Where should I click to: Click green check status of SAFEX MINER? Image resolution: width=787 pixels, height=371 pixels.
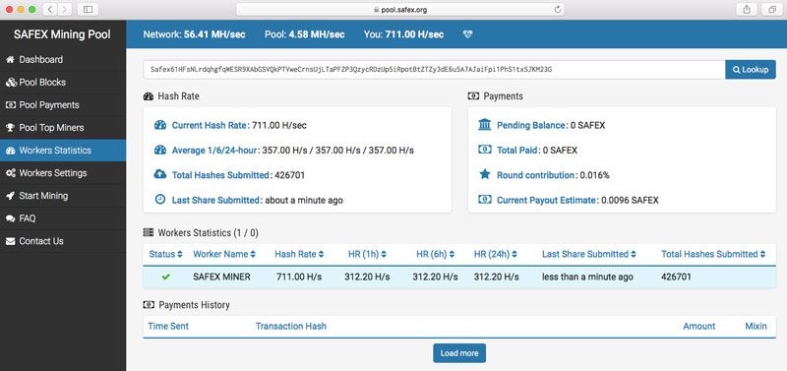point(166,277)
